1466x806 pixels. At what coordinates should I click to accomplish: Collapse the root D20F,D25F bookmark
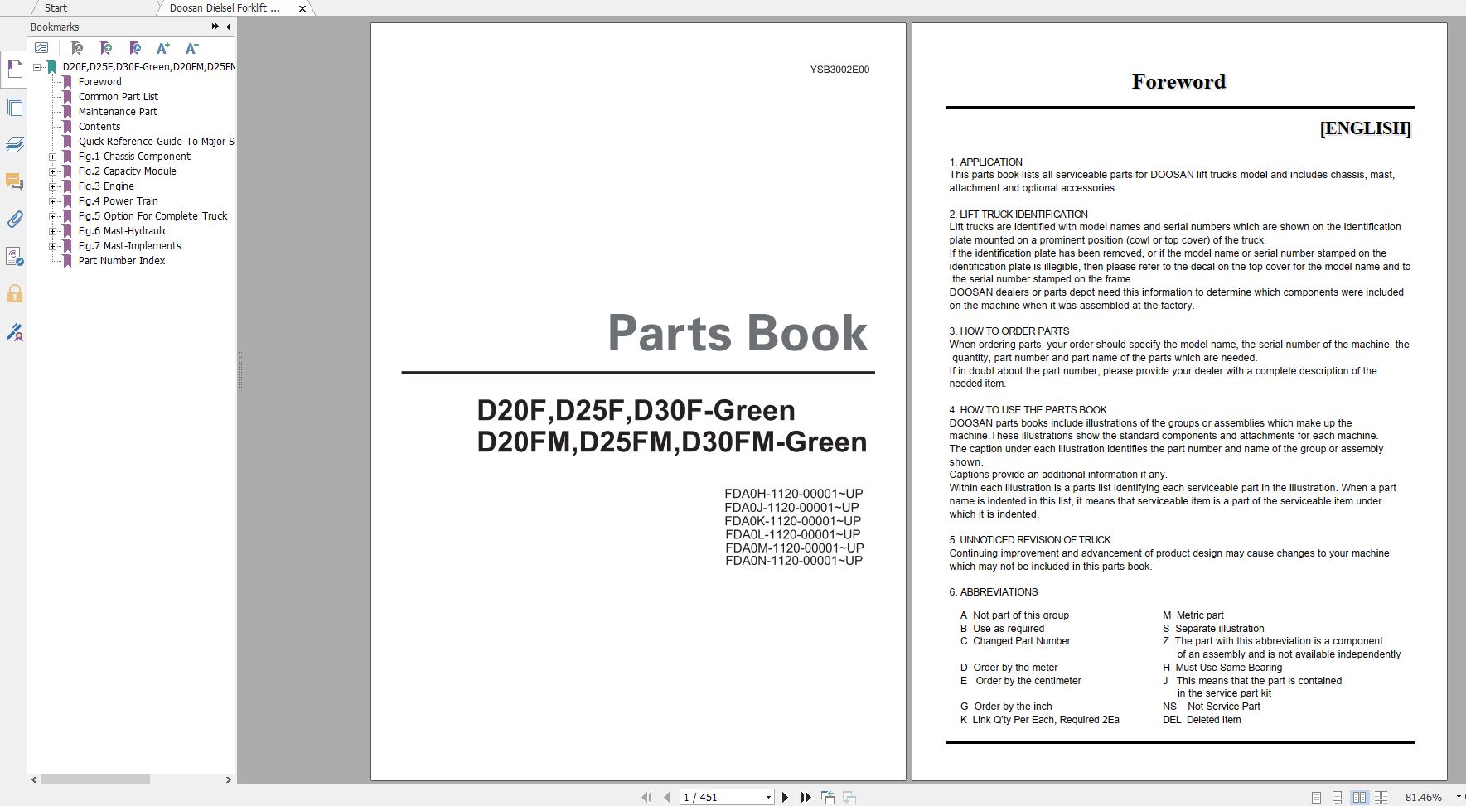pos(37,67)
